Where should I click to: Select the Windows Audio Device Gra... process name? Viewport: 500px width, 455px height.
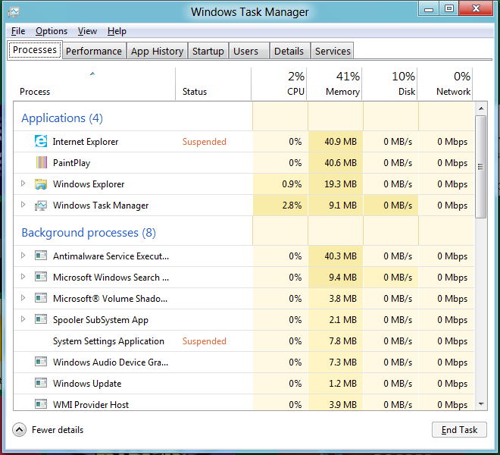(111, 362)
